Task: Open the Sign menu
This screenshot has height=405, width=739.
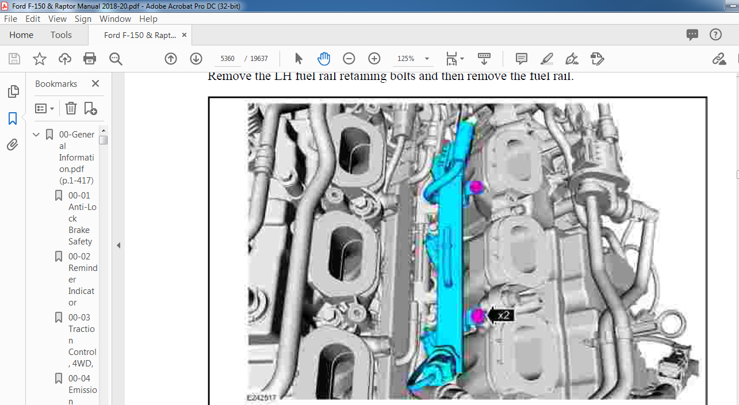Action: [x=83, y=18]
